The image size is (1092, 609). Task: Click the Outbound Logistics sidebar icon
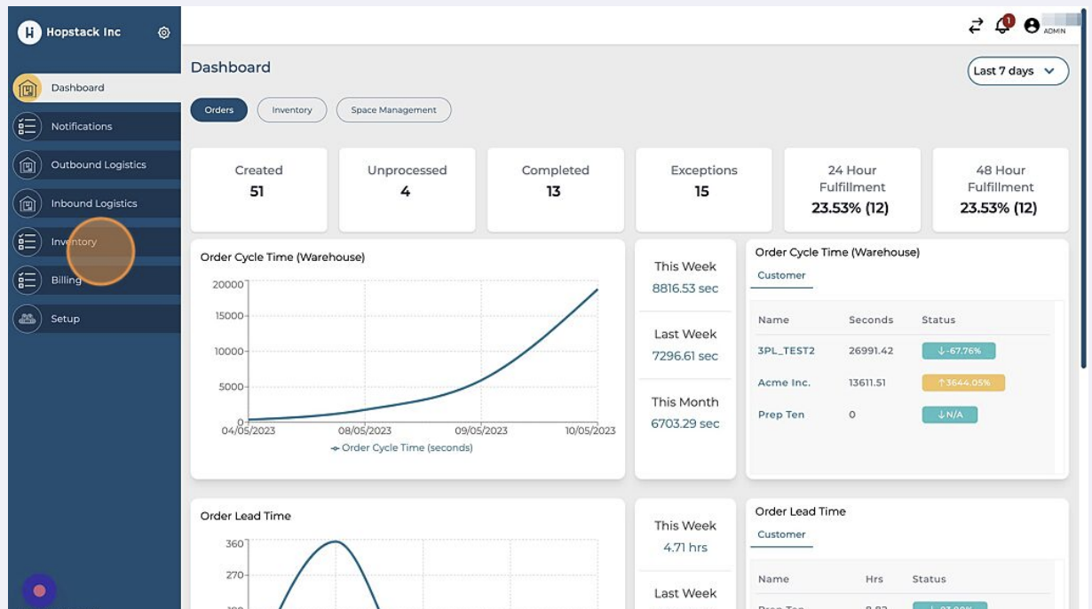[x=28, y=165]
